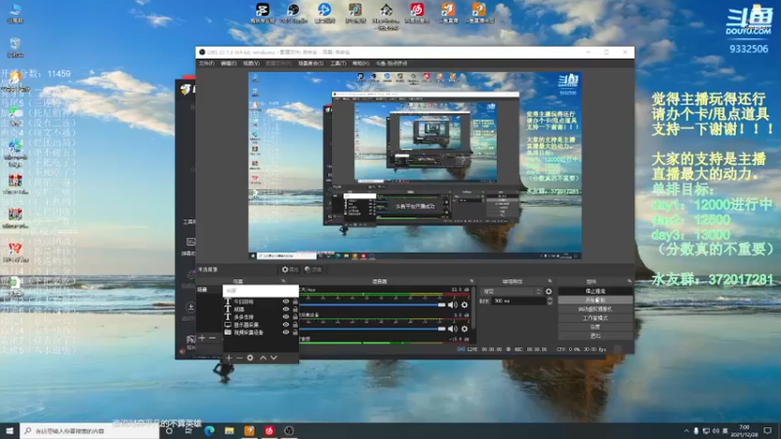
Task: Open the last orange Douyu desktop shortcut
Action: coord(479,13)
